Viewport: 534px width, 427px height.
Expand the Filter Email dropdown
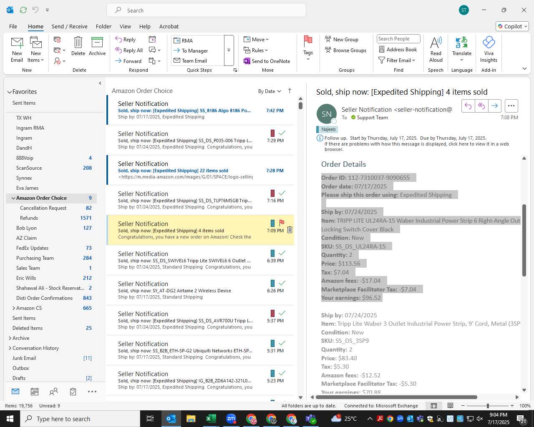click(x=397, y=60)
